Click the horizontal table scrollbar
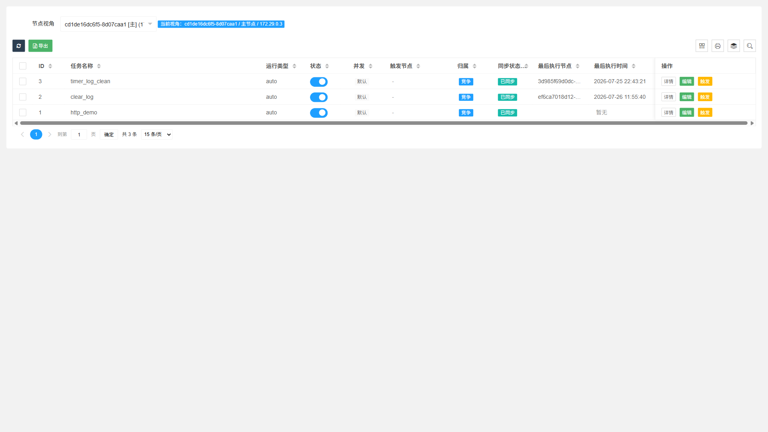The height and width of the screenshot is (432, 768). (384, 123)
